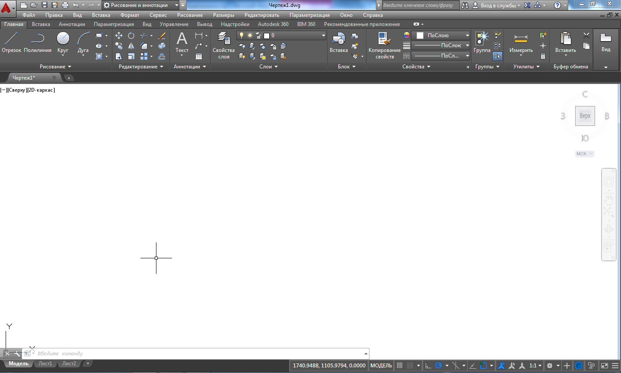Toggle hardware acceleration blue circle icon
Viewport: 621px width, 373px height.
coord(579,366)
